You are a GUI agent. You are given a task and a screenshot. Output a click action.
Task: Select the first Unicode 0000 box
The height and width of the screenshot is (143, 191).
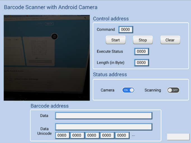[x=62, y=135]
